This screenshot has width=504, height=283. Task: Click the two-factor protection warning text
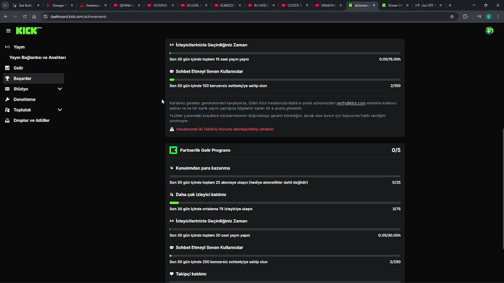225,129
